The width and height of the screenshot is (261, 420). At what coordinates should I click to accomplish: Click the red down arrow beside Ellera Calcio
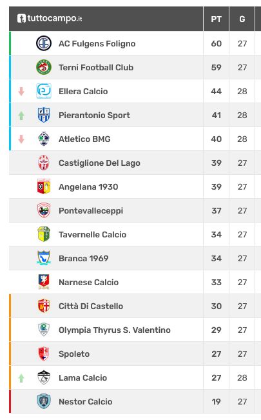21,92
